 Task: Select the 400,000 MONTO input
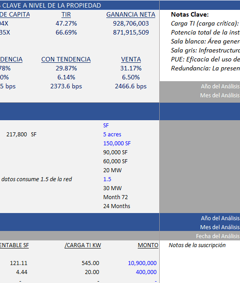146,272
